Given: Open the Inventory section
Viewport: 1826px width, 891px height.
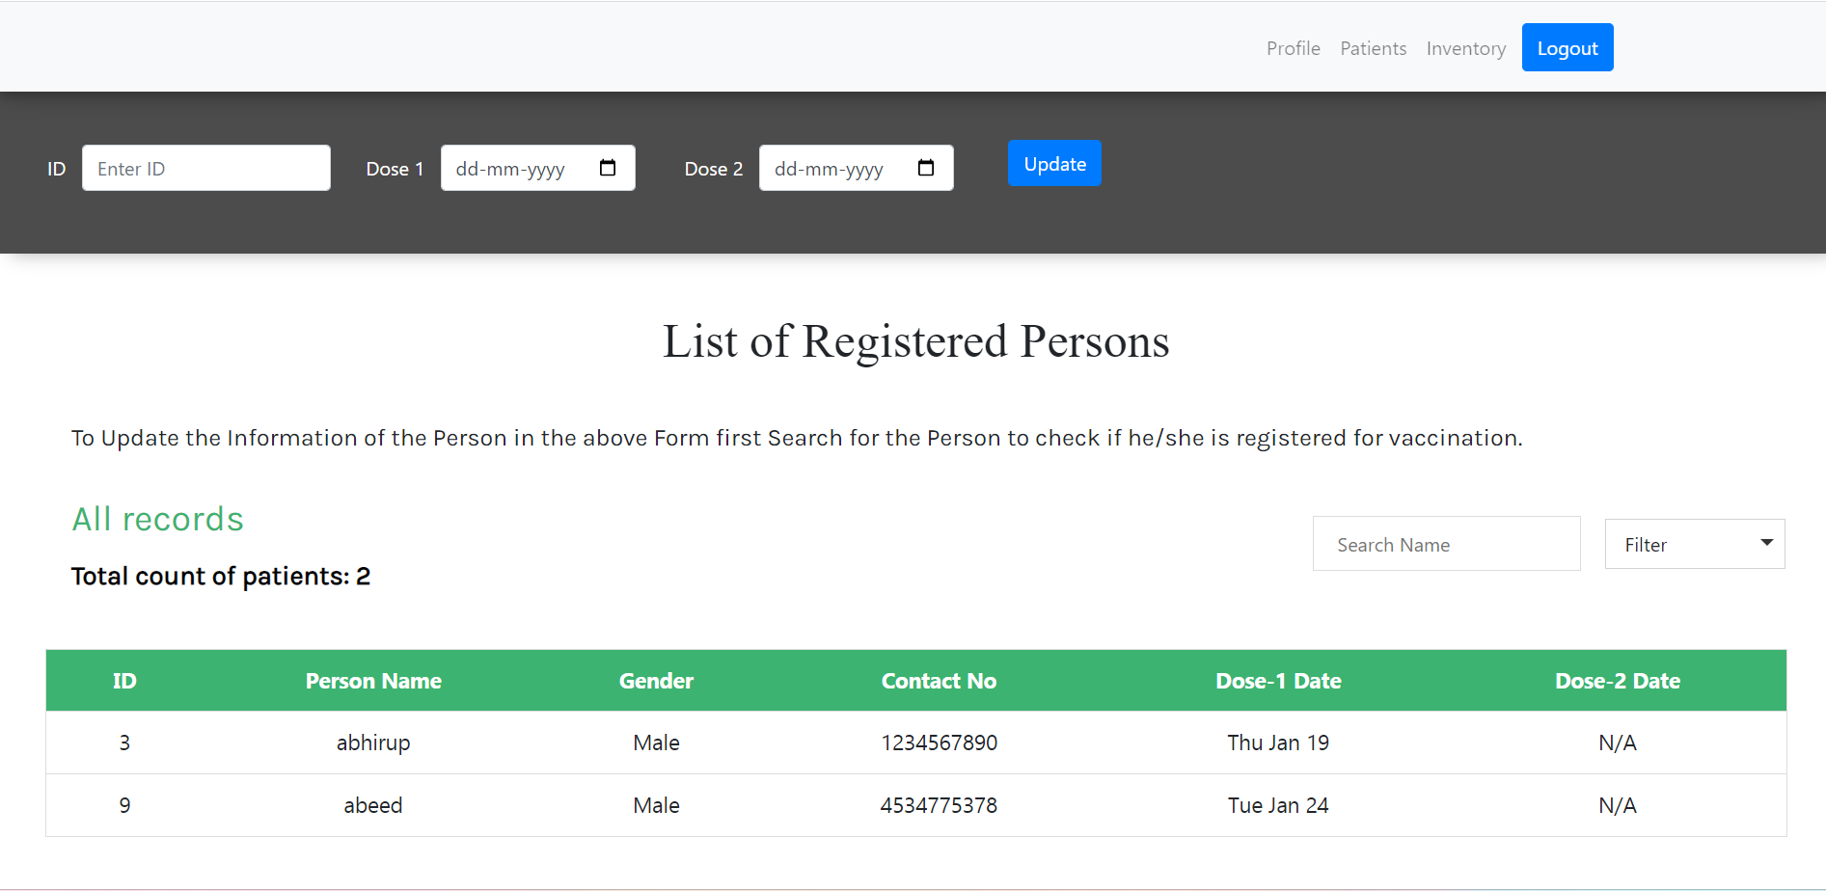Looking at the screenshot, I should [x=1465, y=47].
